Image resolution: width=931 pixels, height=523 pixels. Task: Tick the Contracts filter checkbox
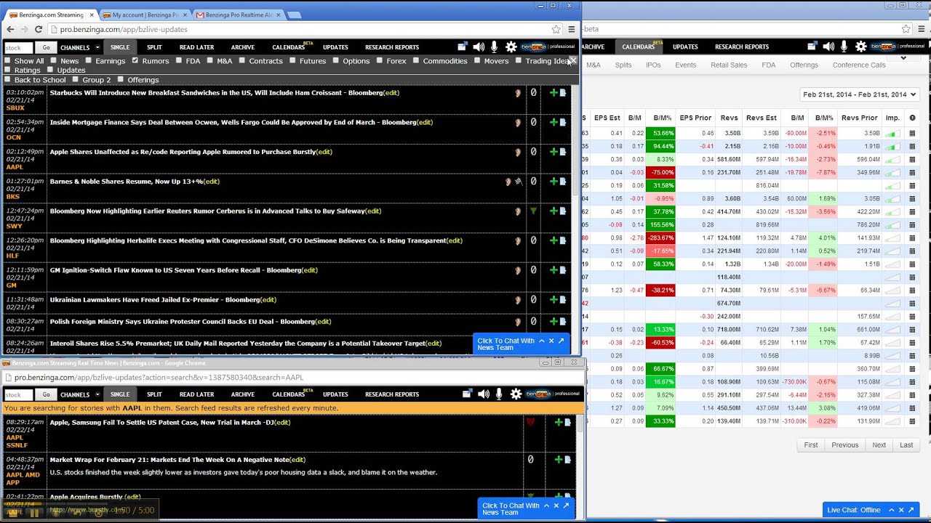pos(242,60)
